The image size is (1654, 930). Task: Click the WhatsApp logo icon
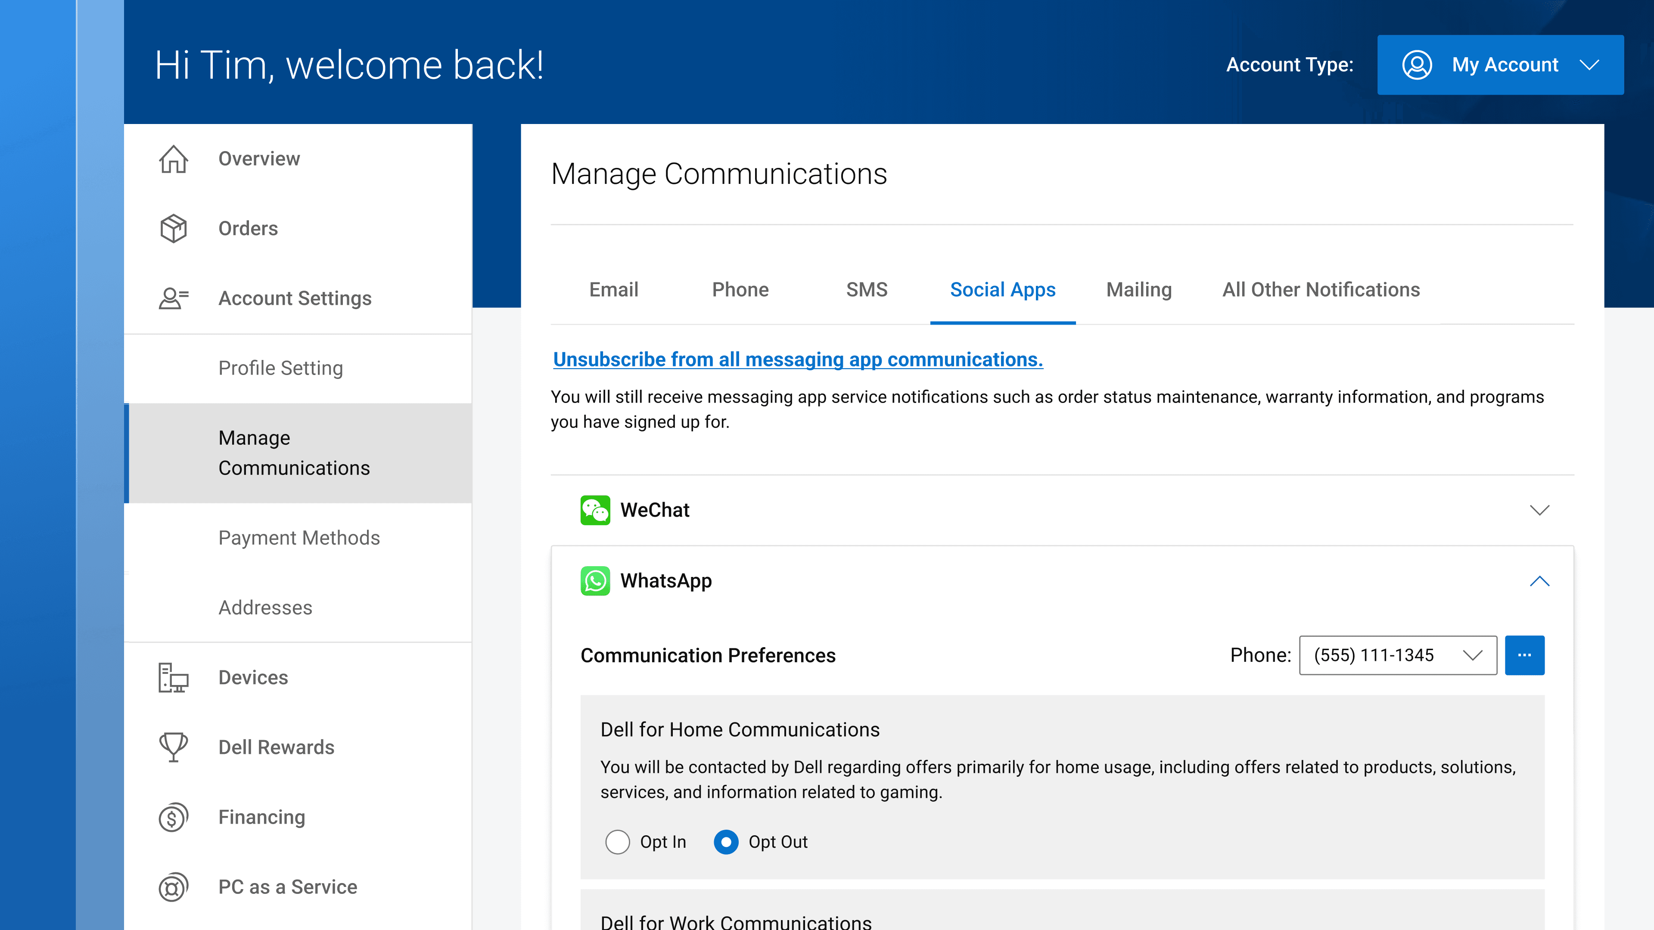595,581
